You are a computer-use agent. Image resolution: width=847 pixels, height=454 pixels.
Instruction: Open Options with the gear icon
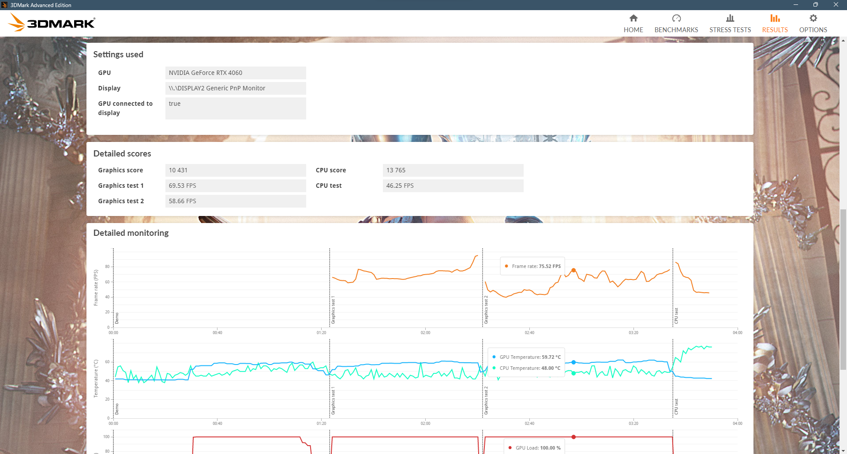[813, 18]
